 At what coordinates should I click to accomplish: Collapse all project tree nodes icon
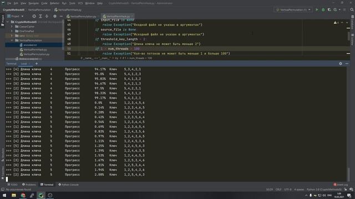click(47, 16)
